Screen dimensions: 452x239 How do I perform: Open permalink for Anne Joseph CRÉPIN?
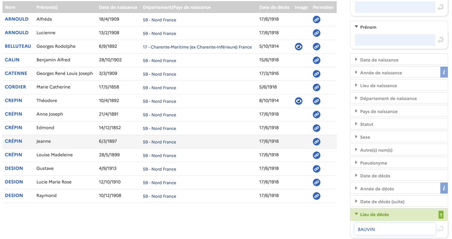[x=317, y=114]
